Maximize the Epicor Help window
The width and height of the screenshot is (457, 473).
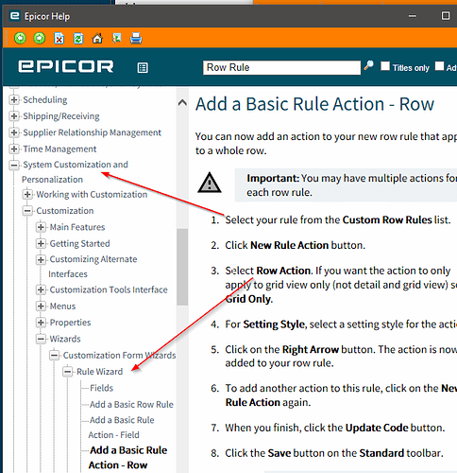click(446, 16)
